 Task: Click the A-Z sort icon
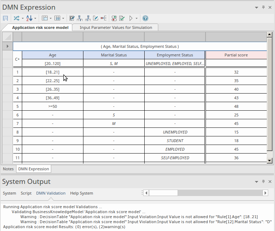[x=29, y=18]
